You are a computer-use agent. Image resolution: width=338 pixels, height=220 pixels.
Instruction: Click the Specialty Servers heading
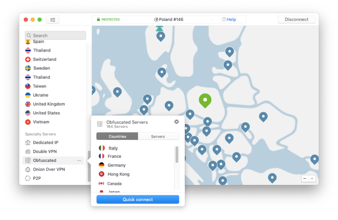point(40,134)
